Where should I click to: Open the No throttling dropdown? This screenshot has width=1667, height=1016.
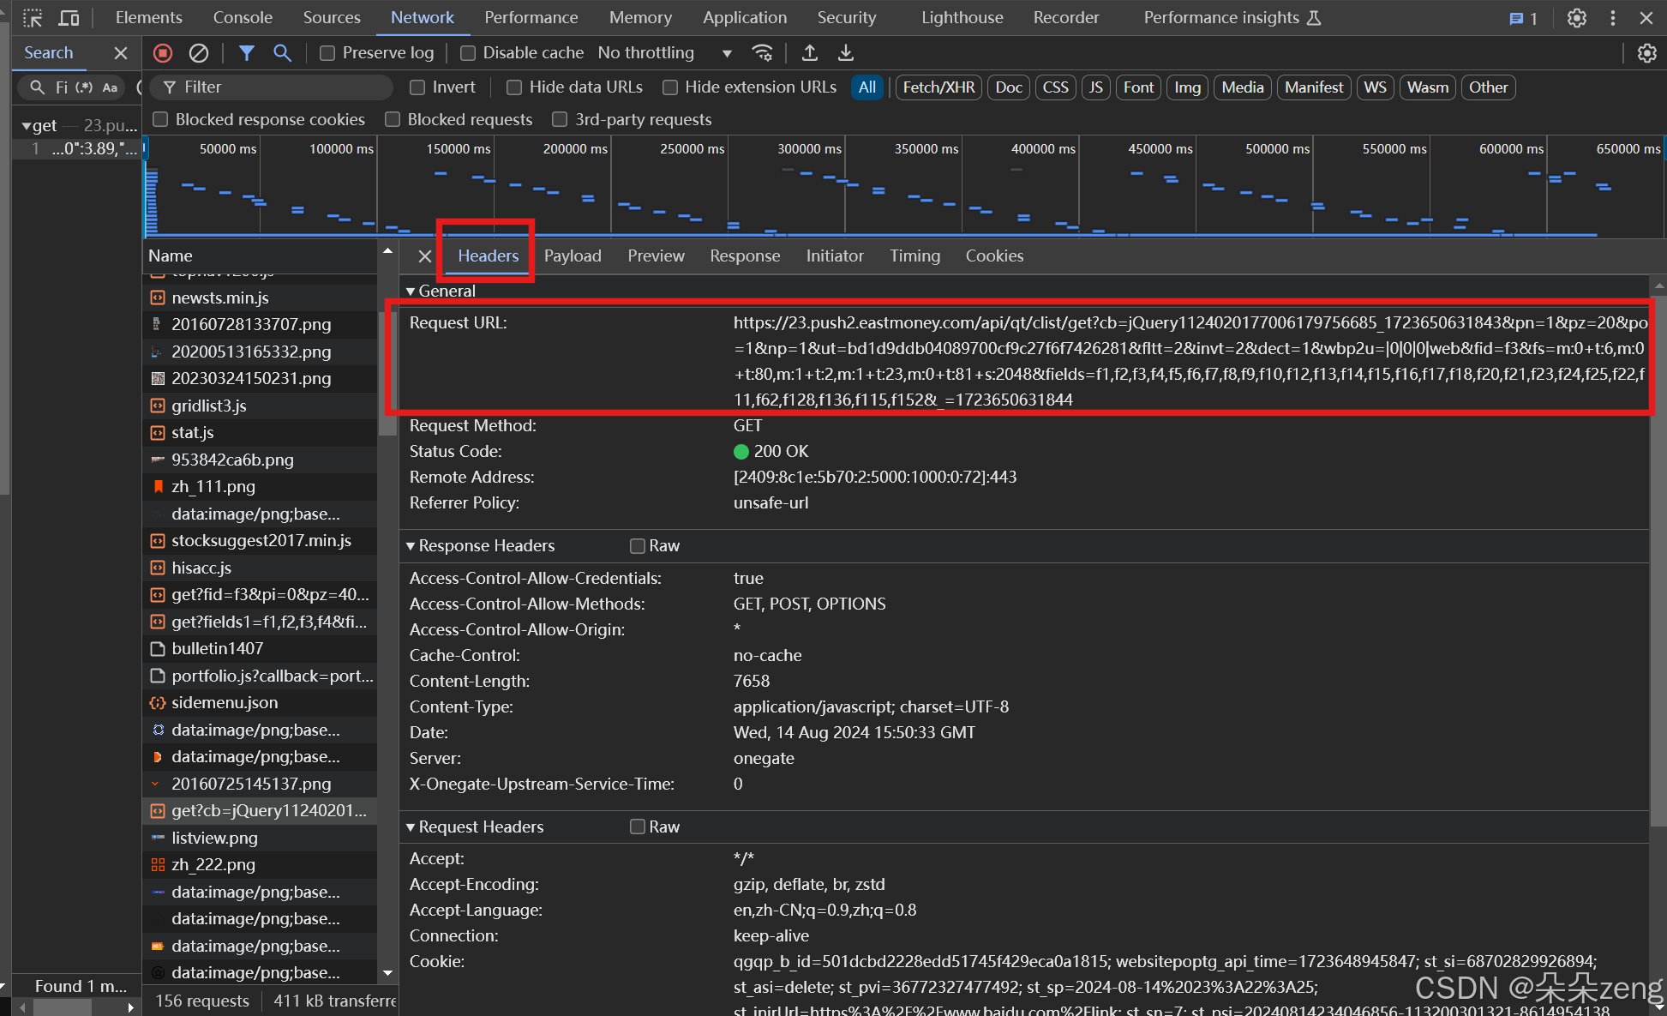click(x=665, y=53)
